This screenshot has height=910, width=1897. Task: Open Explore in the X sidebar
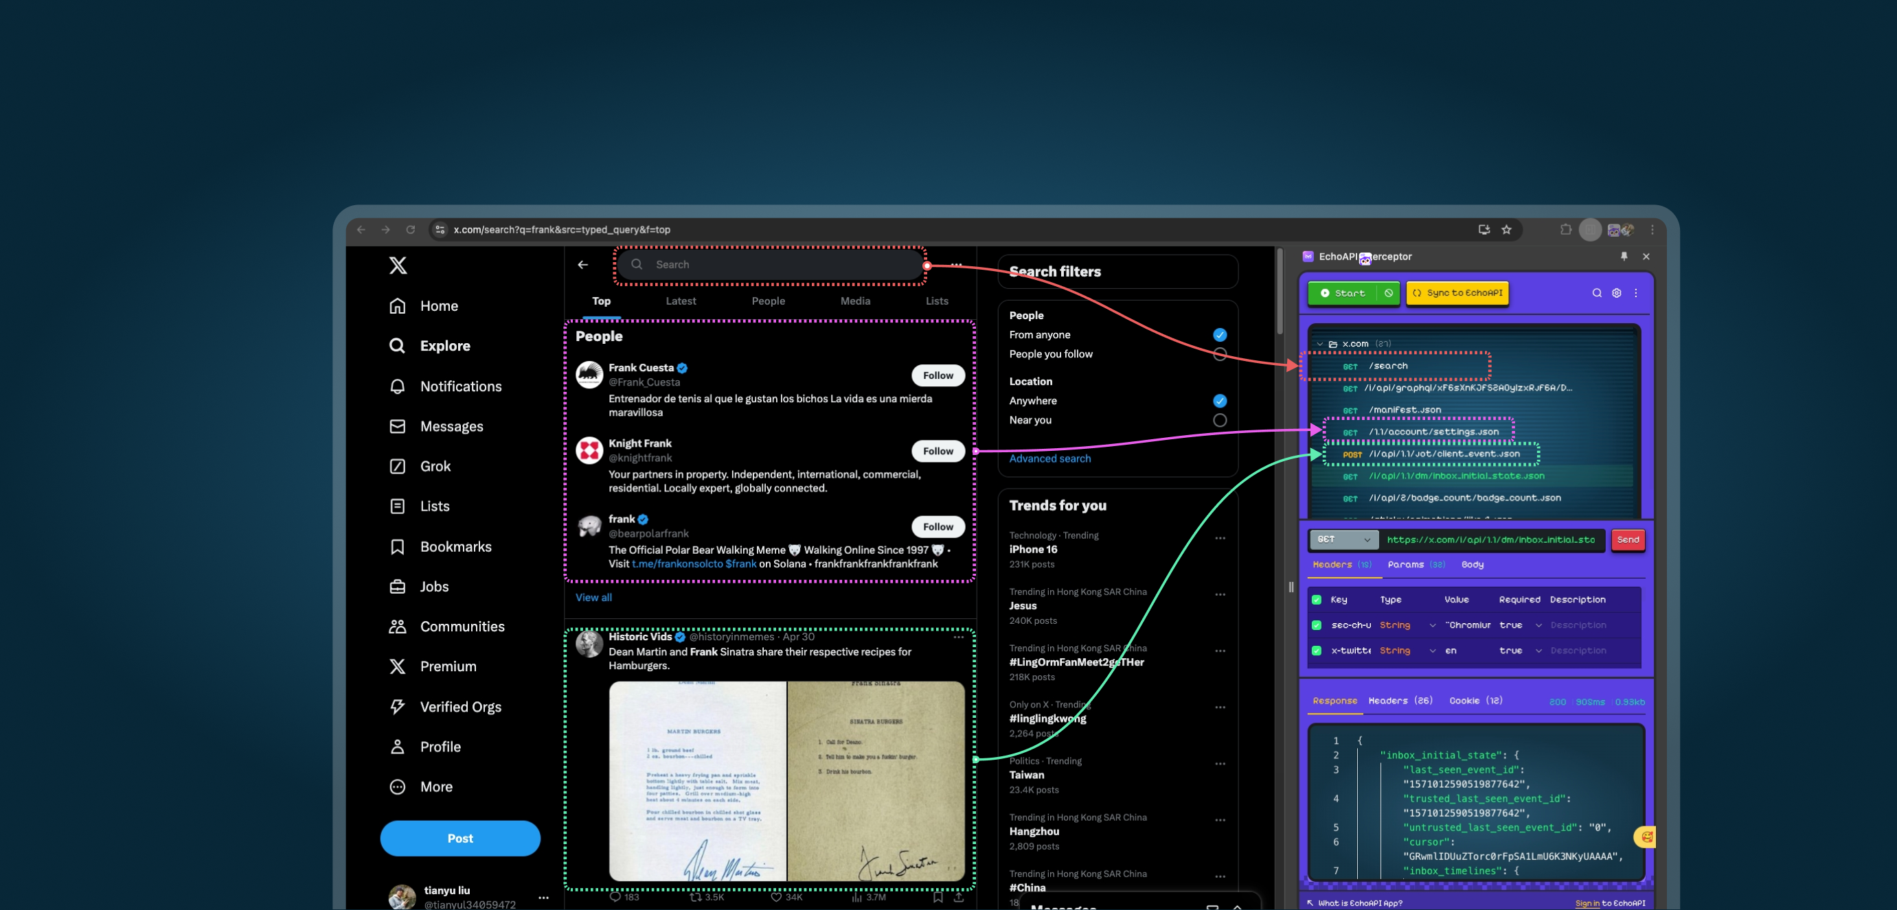coord(429,346)
